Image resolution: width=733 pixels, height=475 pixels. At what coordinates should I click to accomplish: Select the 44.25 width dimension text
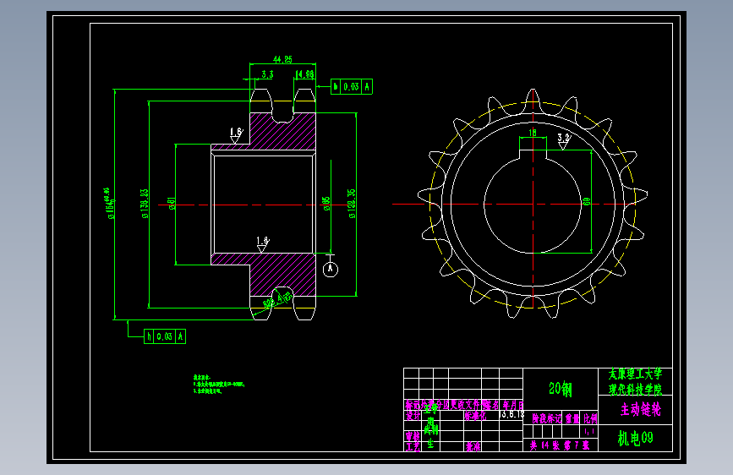click(282, 59)
